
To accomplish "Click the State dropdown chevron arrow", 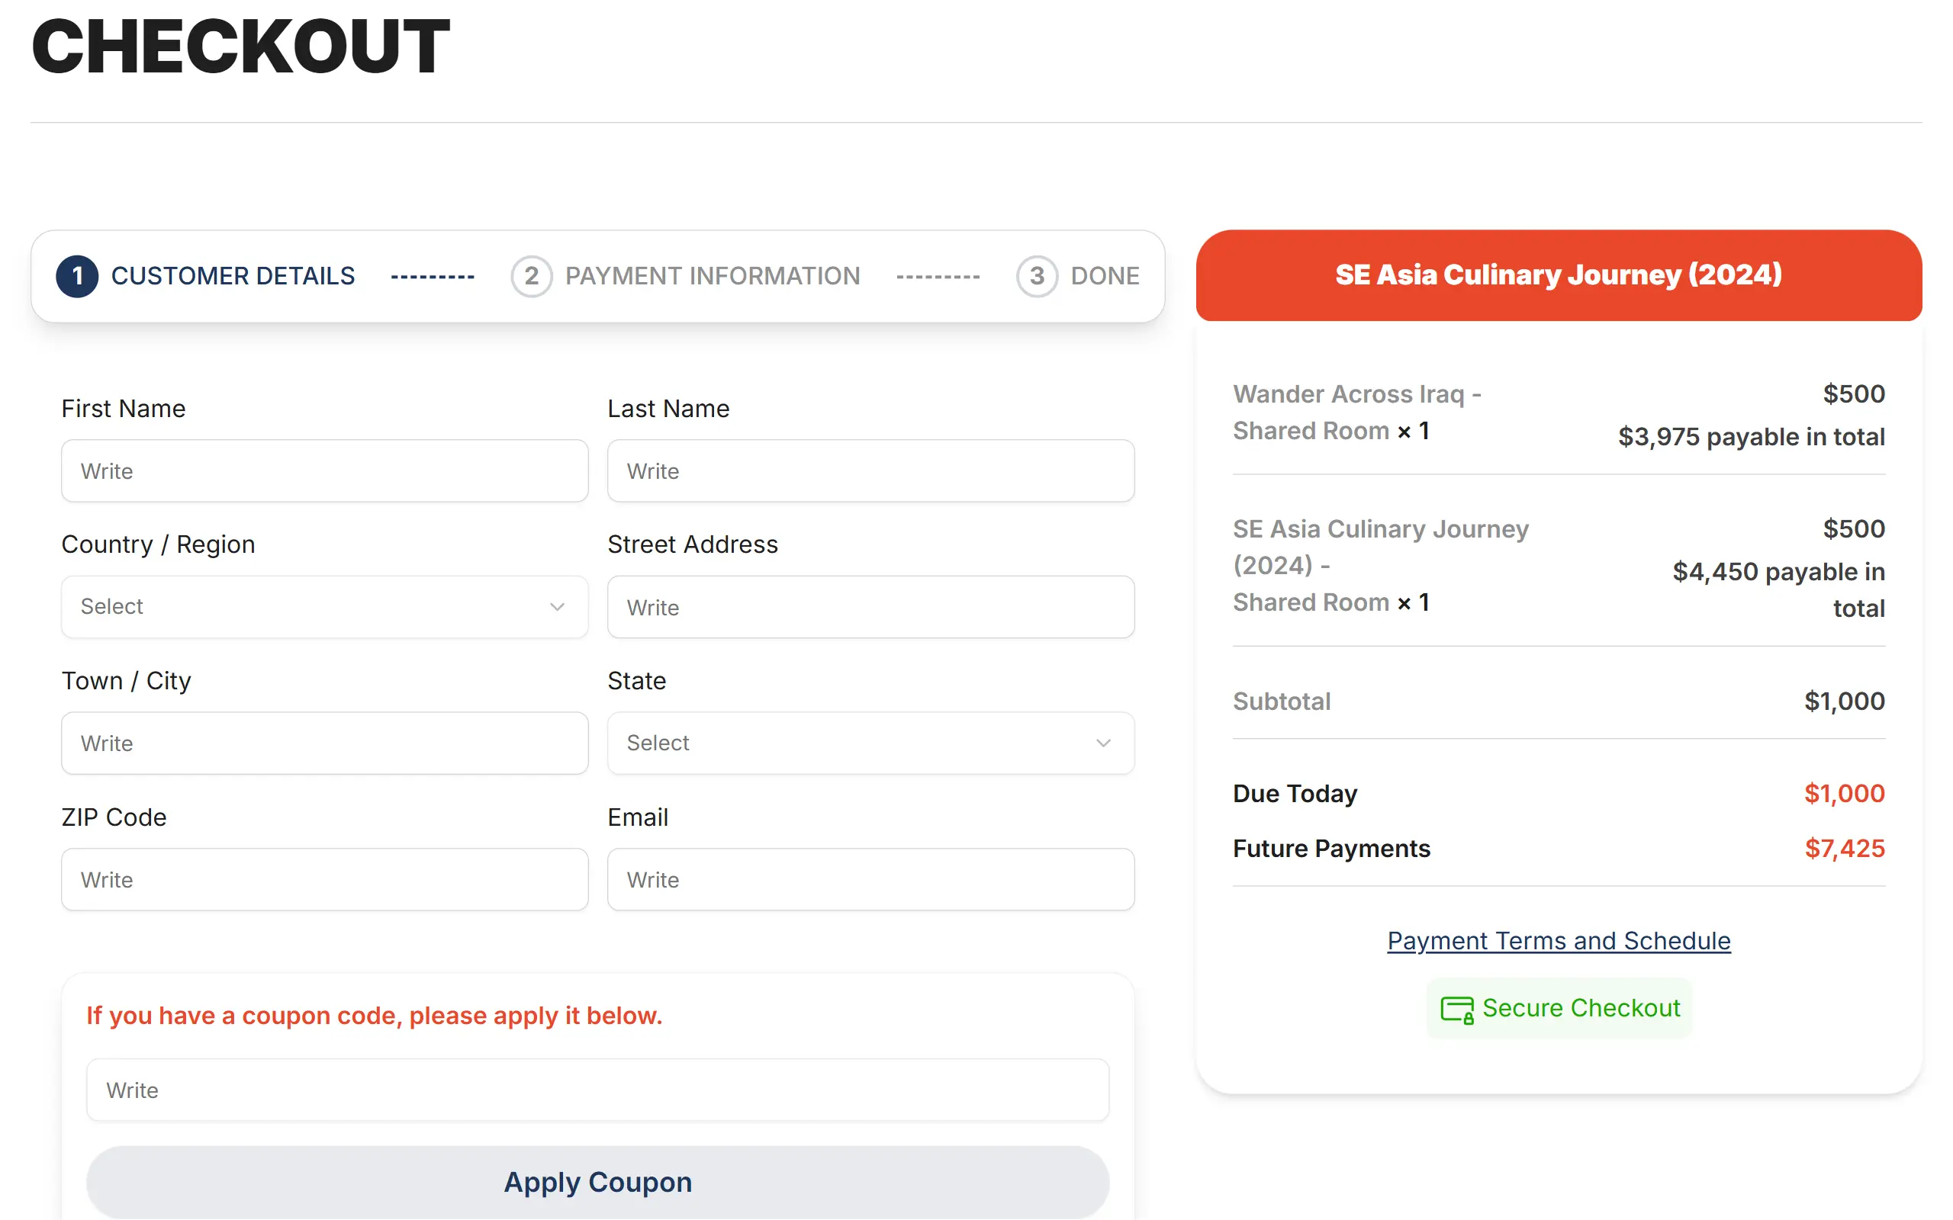I will click(x=1103, y=743).
